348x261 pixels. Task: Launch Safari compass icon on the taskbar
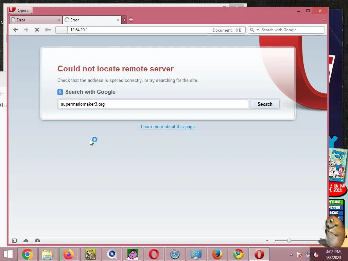coord(175,254)
